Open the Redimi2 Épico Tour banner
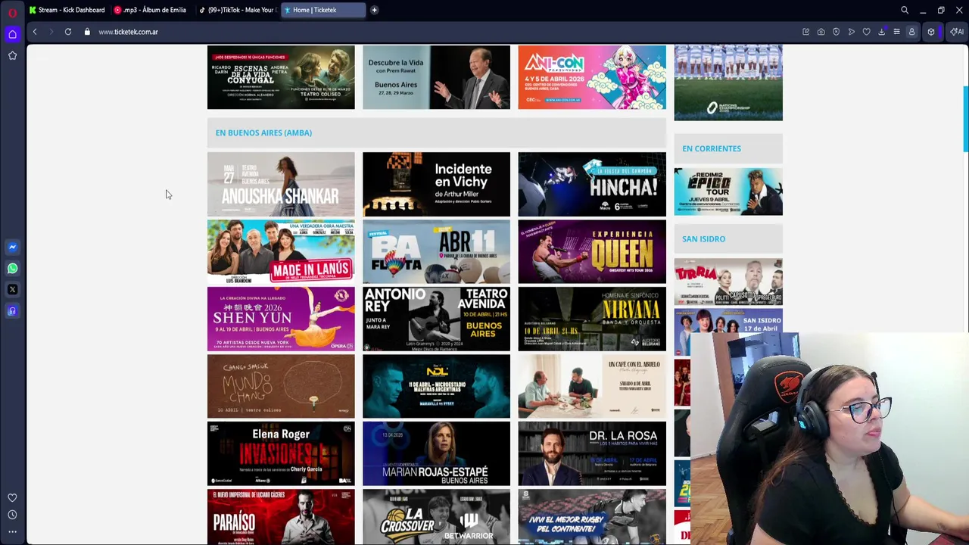The height and width of the screenshot is (545, 969). pyautogui.click(x=728, y=192)
